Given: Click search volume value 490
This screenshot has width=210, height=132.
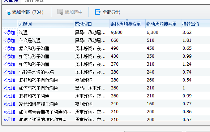Looking at the screenshot, I should [115, 48].
